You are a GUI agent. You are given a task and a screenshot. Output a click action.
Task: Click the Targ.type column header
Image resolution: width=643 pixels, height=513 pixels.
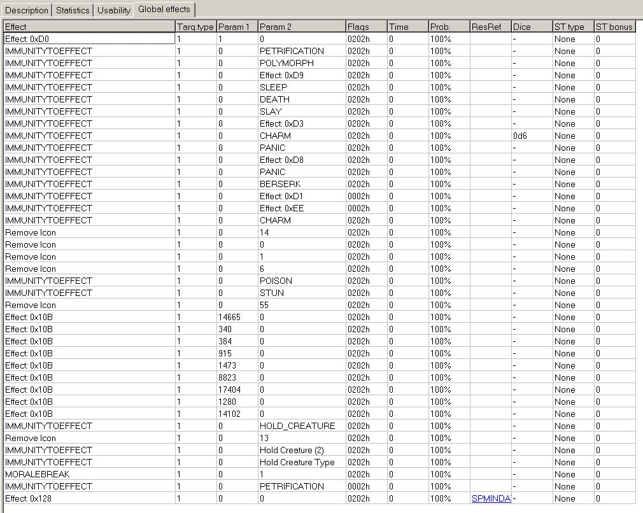point(196,27)
